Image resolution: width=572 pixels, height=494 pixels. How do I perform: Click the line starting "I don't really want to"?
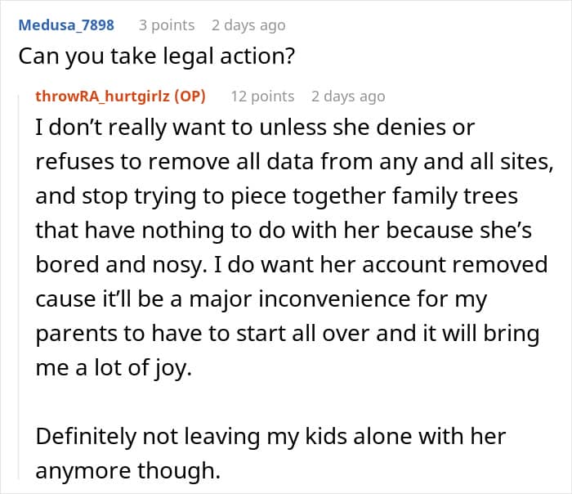point(254,128)
